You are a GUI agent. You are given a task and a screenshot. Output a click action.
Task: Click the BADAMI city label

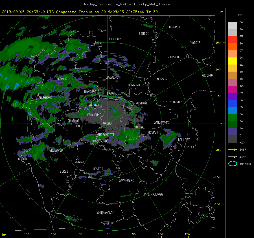point(112,93)
